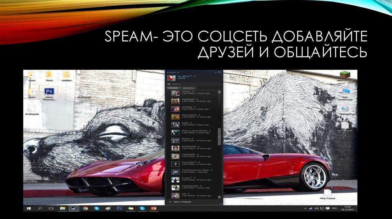Click your own profile avatar in Friends window
Image resolution: width=392 pixels, height=219 pixels.
coord(171,78)
